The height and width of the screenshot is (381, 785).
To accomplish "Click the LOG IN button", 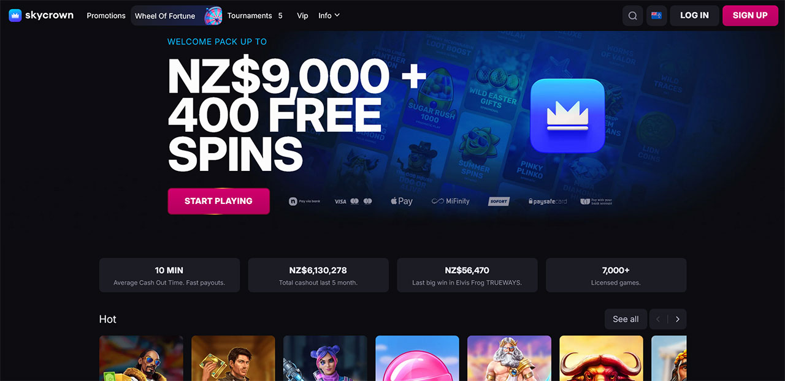I will [694, 15].
